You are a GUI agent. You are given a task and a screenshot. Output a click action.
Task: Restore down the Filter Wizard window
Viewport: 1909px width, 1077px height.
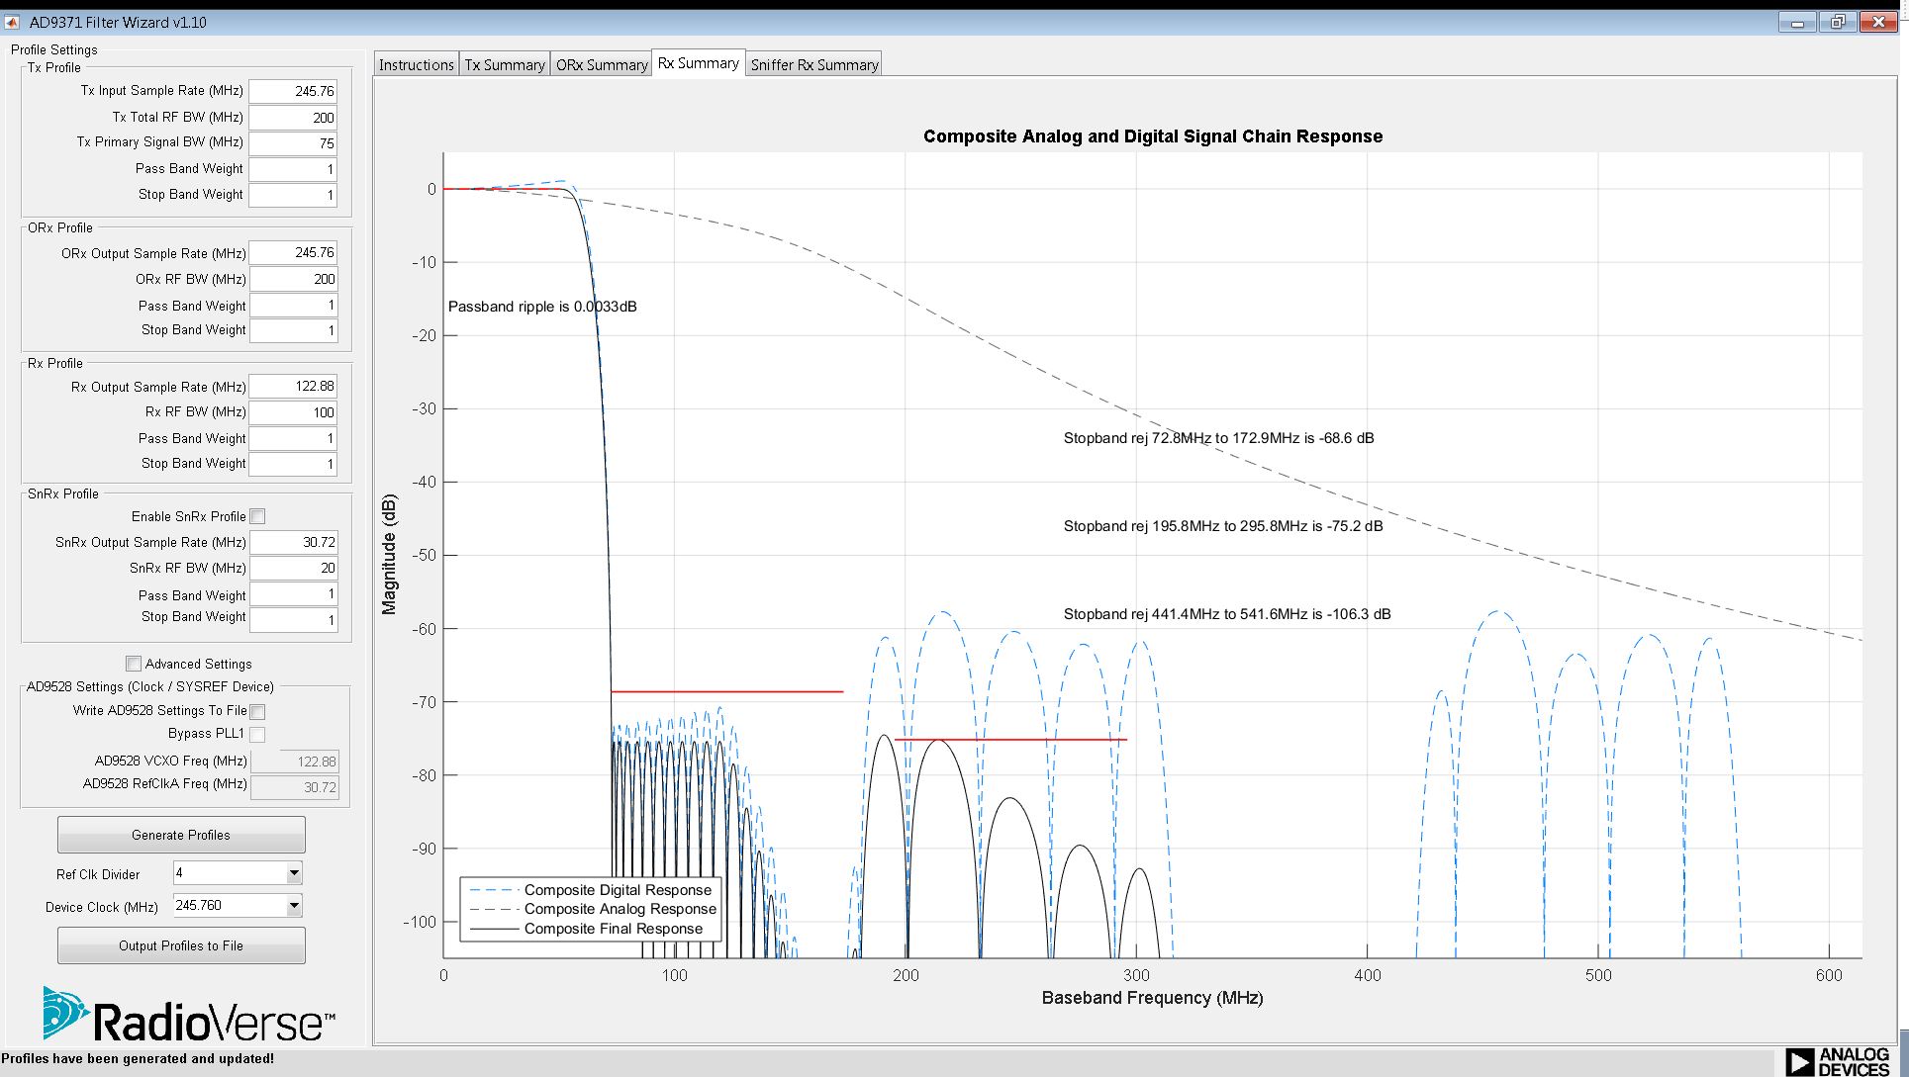pos(1837,22)
